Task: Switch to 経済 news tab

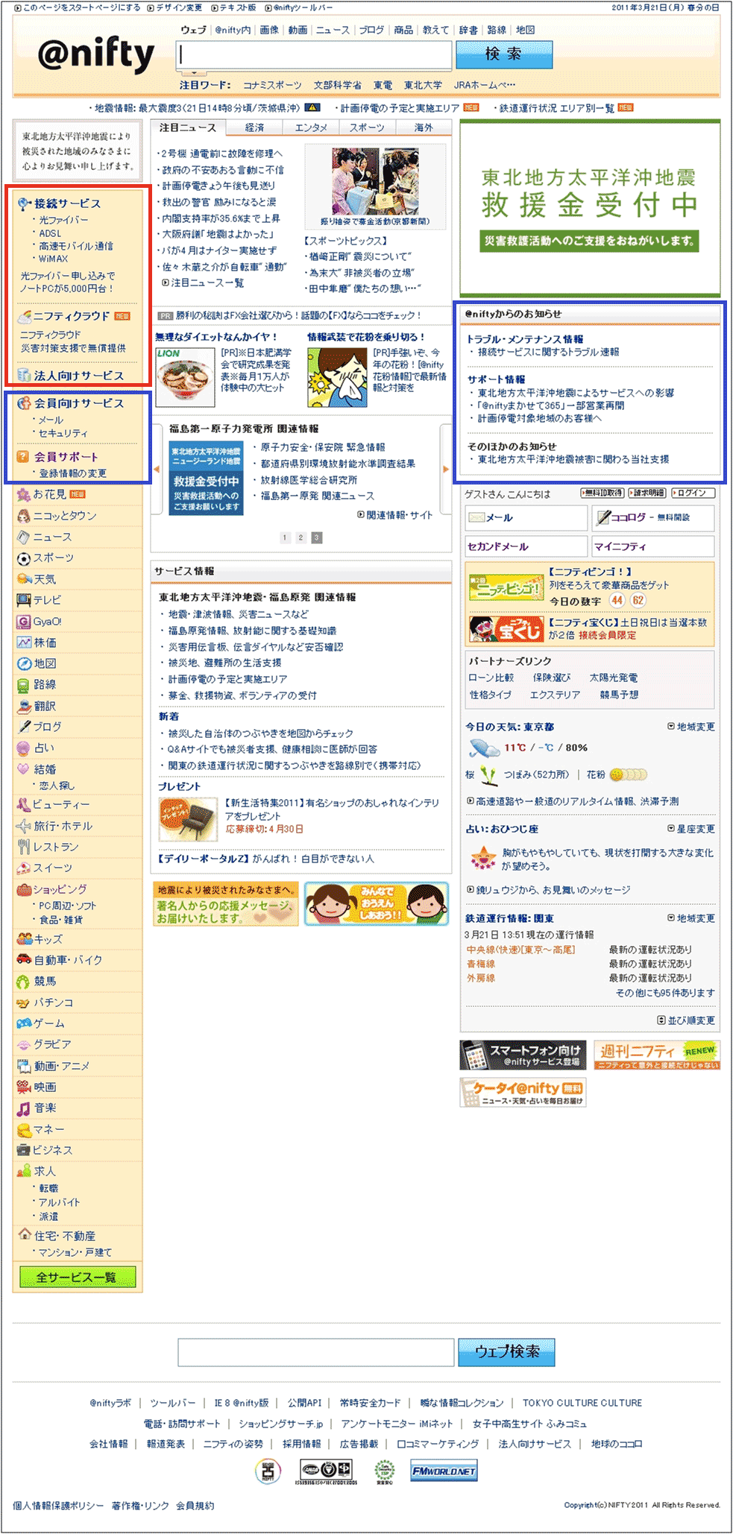Action: (254, 128)
